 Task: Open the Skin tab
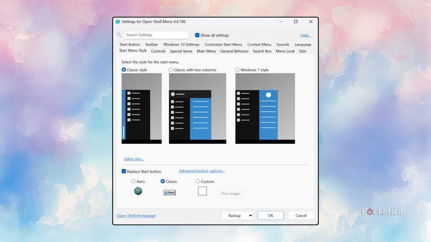click(303, 51)
